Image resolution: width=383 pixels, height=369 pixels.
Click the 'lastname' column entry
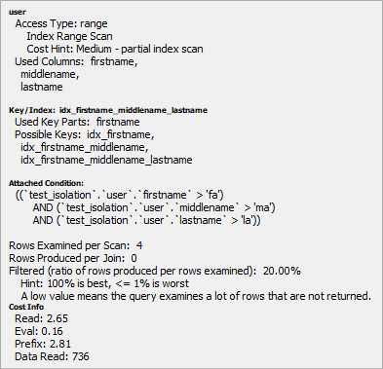[42, 87]
